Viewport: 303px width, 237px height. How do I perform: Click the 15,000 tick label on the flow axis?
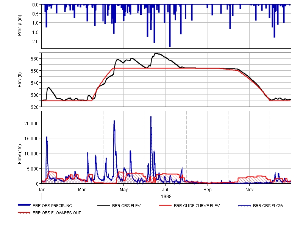point(32,138)
